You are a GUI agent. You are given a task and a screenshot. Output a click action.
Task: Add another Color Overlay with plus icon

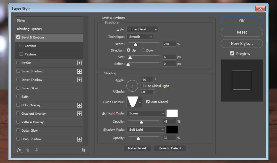click(80, 105)
